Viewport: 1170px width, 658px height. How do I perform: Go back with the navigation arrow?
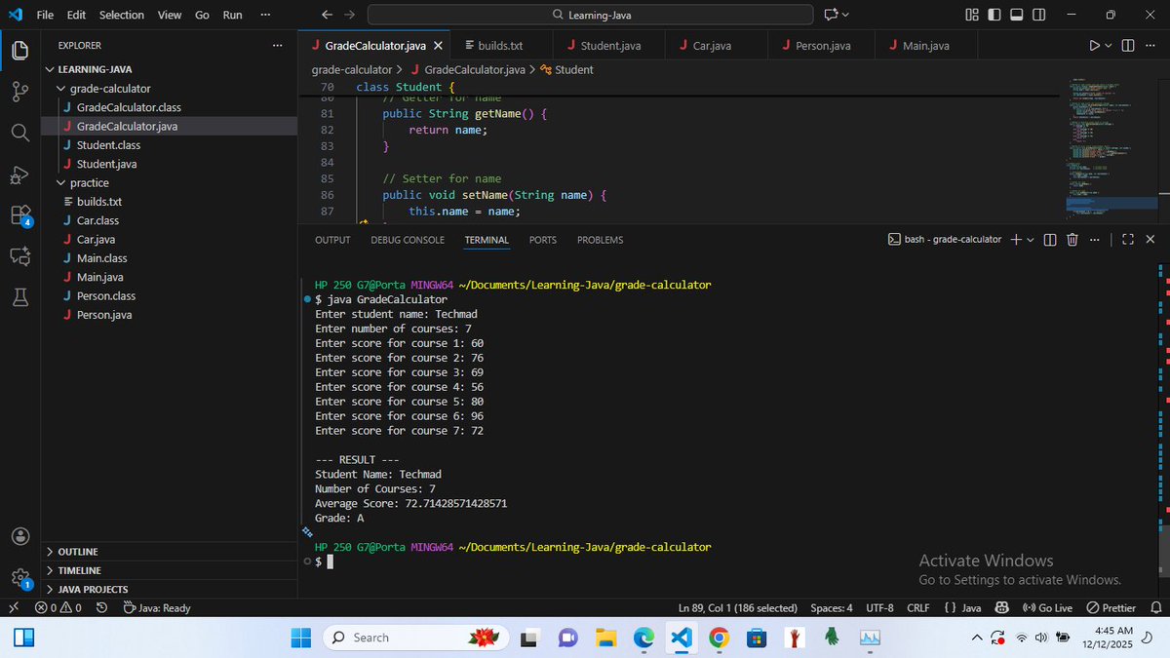coord(327,15)
